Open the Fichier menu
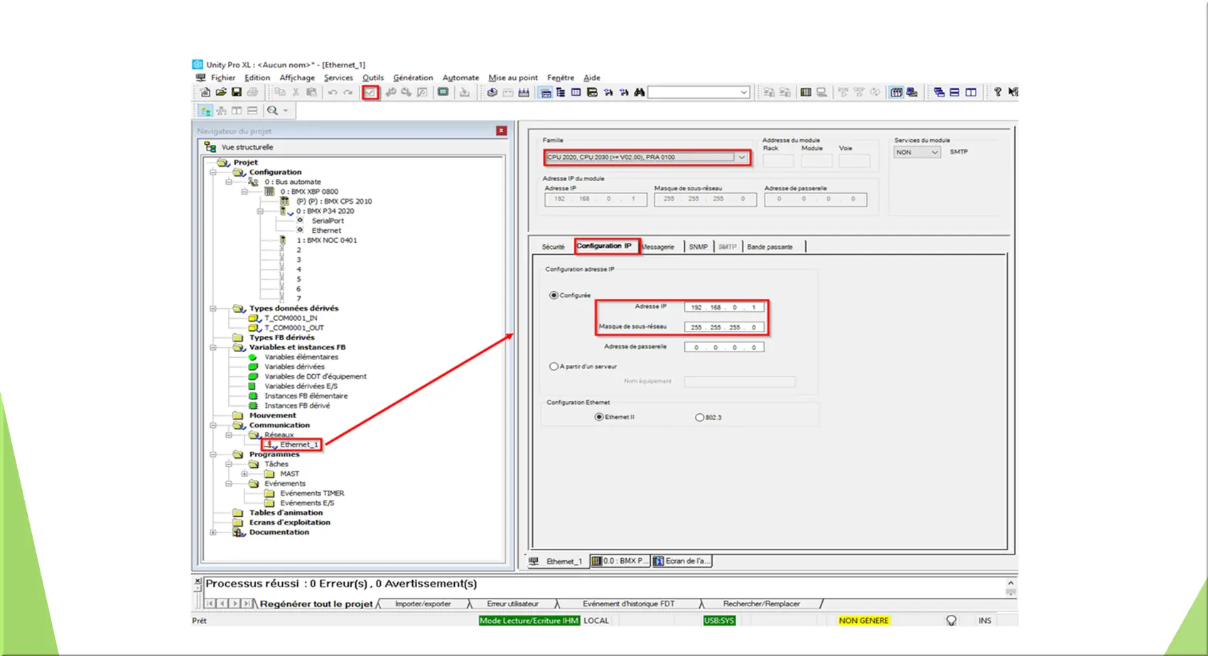Image resolution: width=1208 pixels, height=656 pixels. click(222, 78)
